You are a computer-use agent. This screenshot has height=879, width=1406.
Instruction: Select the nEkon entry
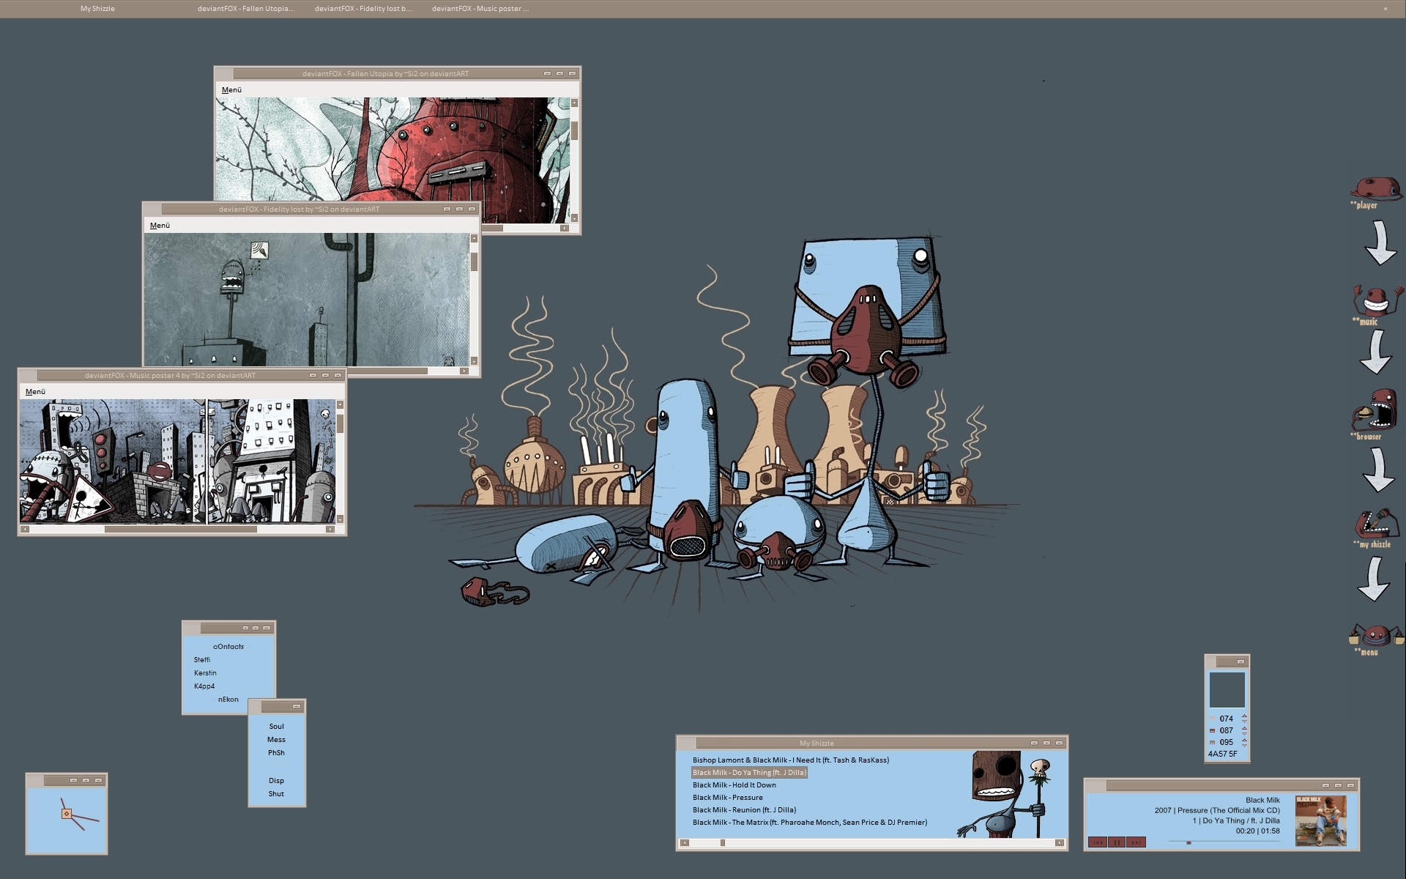(x=228, y=700)
